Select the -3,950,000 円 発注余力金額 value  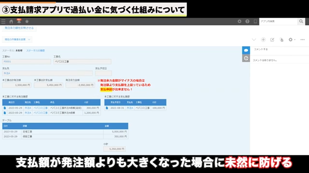pos(80,85)
